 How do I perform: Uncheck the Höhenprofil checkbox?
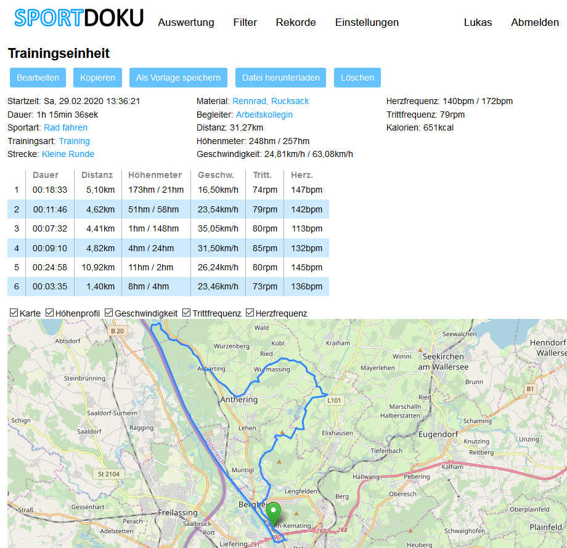point(50,313)
